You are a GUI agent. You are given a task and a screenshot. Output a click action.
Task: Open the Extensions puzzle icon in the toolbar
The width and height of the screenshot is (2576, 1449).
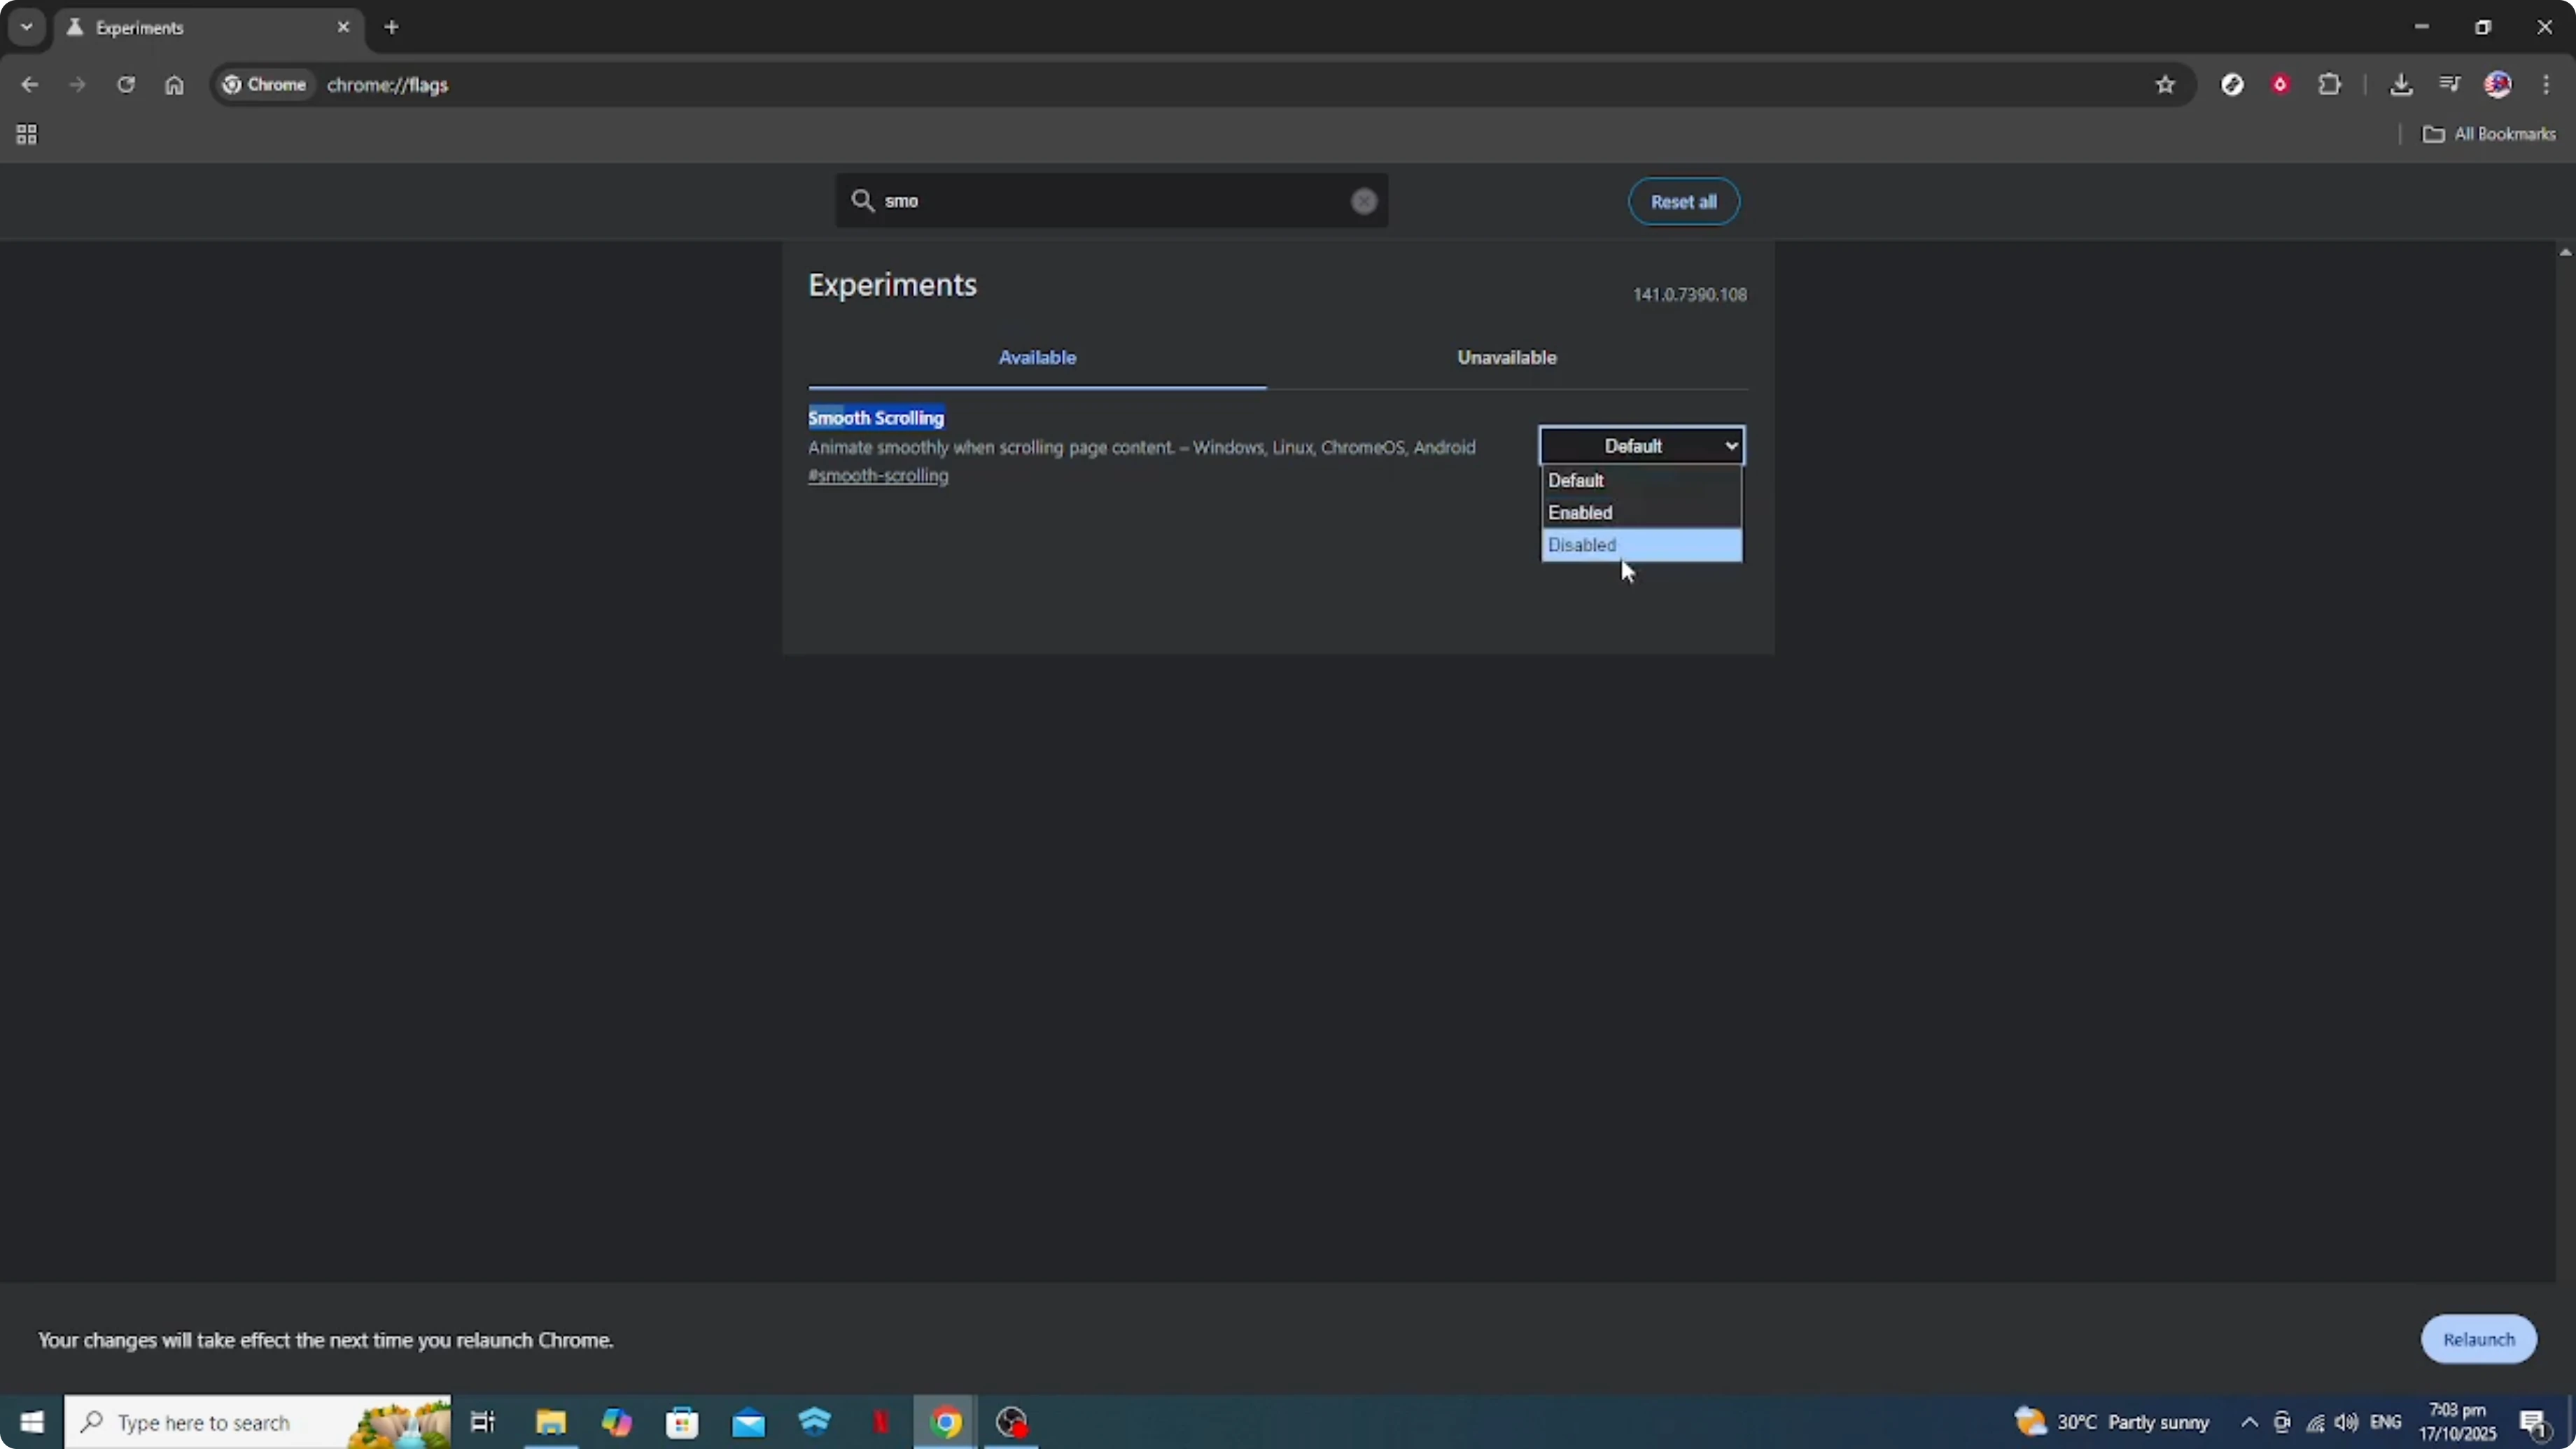pos(2330,84)
